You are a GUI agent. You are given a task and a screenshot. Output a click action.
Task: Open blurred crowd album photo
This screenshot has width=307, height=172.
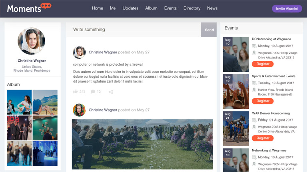tap(19, 154)
